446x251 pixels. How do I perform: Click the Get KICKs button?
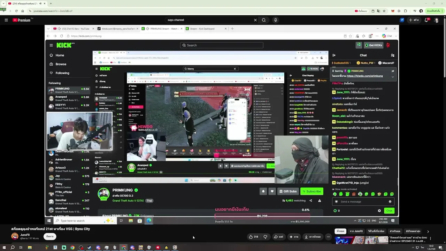coord(373,45)
